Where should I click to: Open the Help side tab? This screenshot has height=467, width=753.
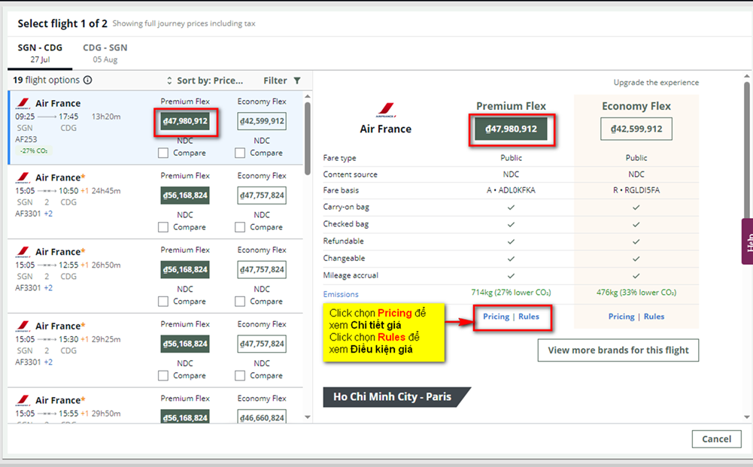coord(747,241)
